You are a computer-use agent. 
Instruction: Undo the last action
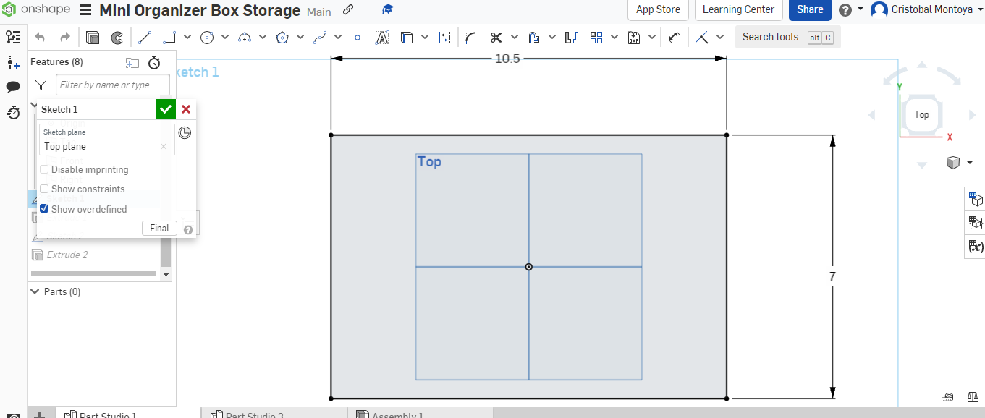tap(40, 38)
